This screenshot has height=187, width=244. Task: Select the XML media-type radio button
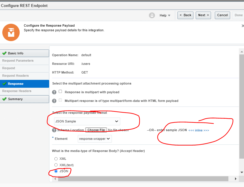(x=56, y=159)
